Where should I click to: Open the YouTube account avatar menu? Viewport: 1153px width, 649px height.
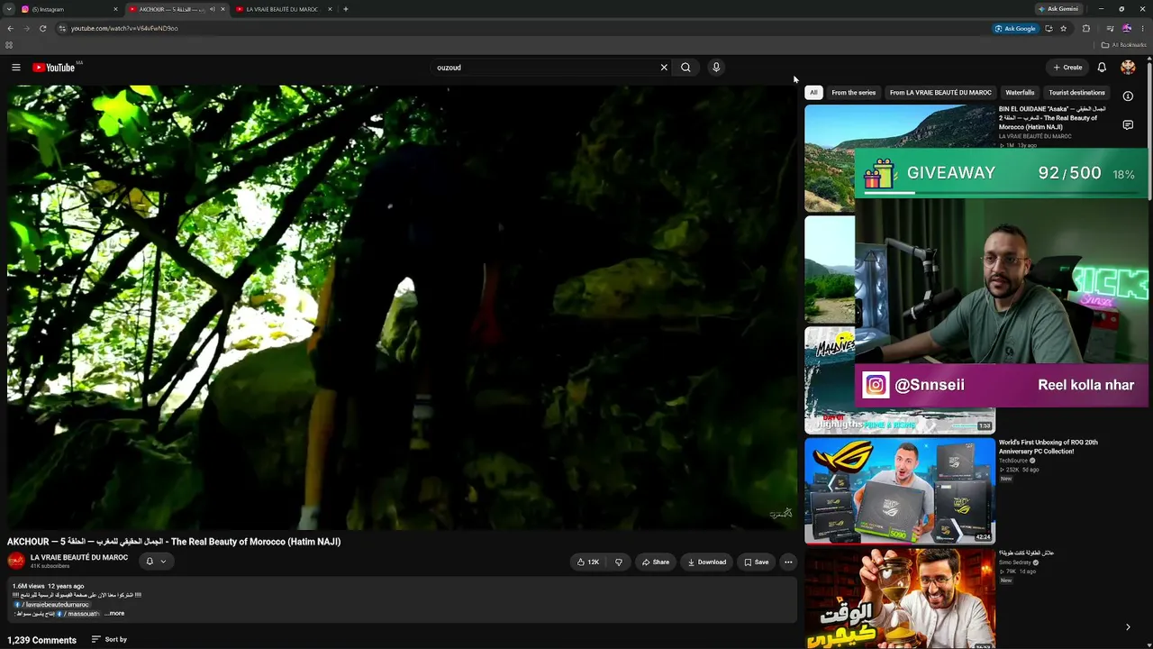(x=1128, y=68)
